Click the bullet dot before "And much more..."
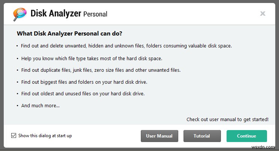Viewport: 279px width, 151px height. tap(17, 106)
